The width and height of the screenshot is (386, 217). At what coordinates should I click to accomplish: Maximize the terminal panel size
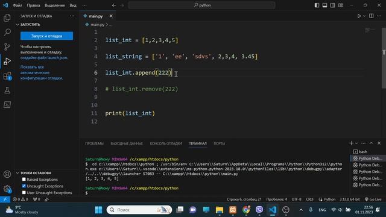[x=372, y=143]
